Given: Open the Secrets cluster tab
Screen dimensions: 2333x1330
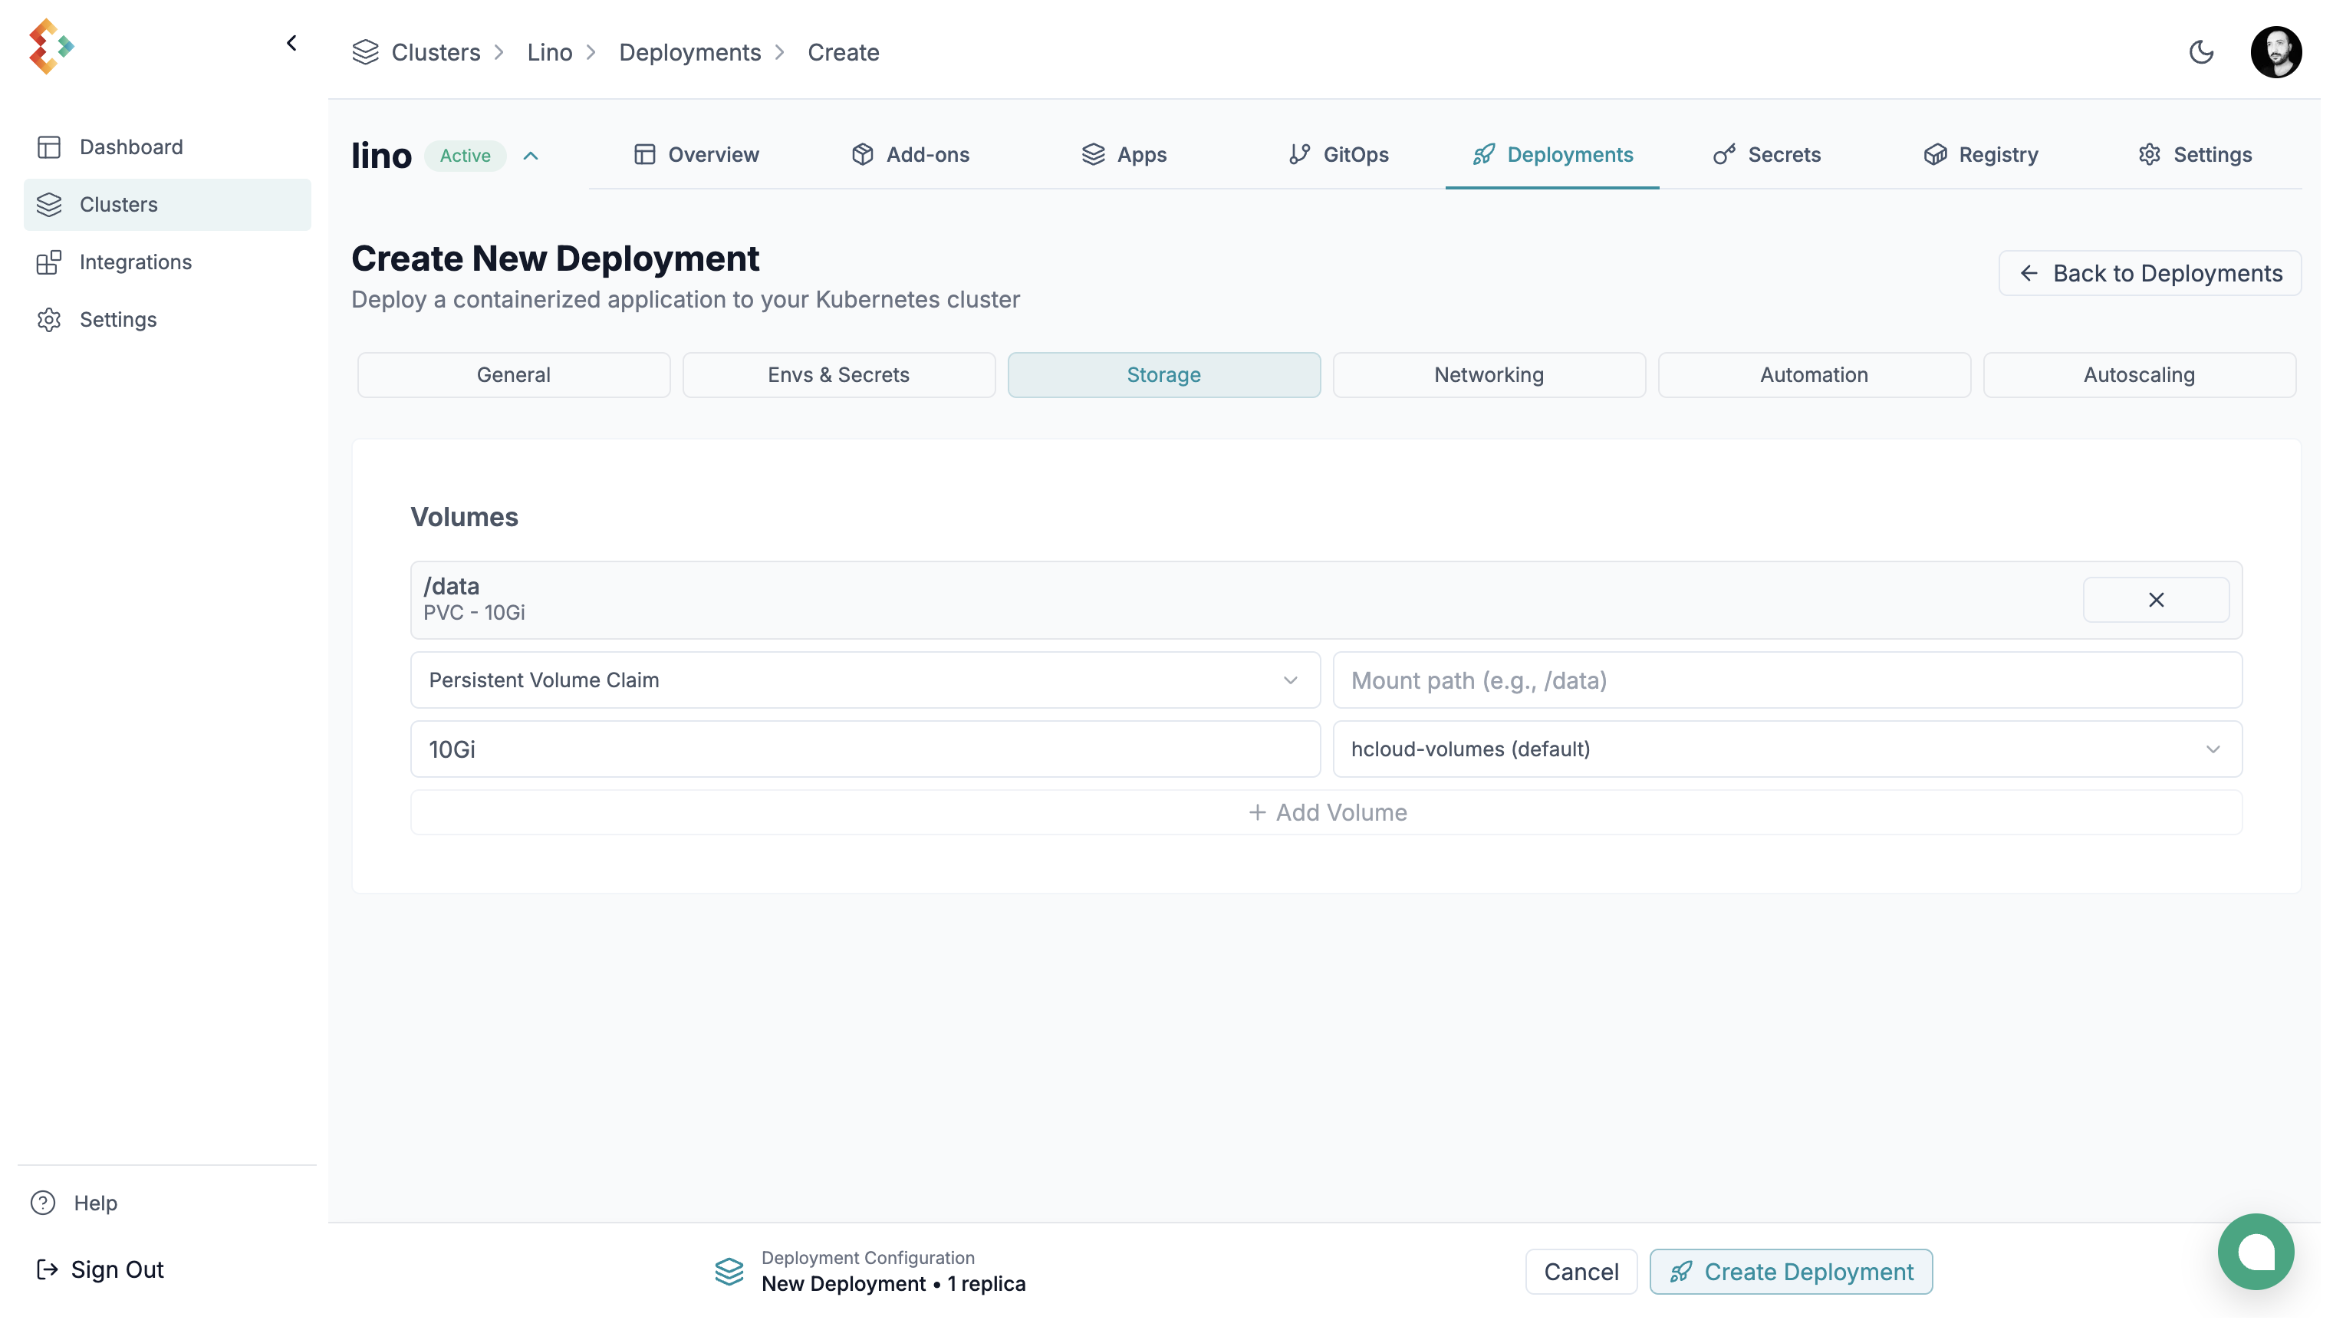Looking at the screenshot, I should tap(1767, 155).
